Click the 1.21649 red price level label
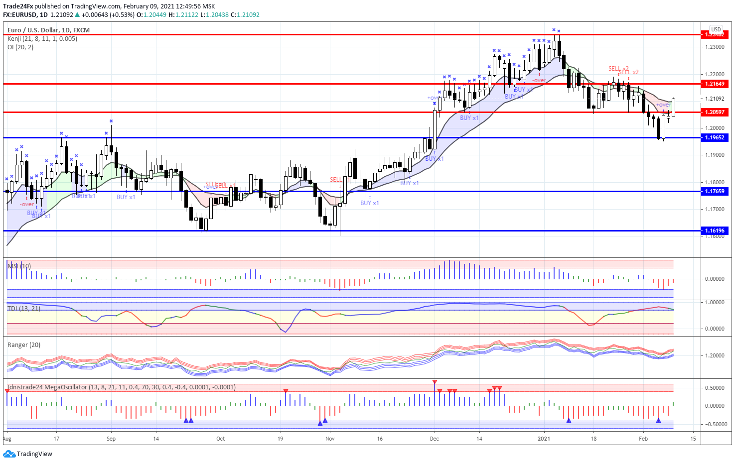Image resolution: width=735 pixels, height=463 pixels. (715, 84)
